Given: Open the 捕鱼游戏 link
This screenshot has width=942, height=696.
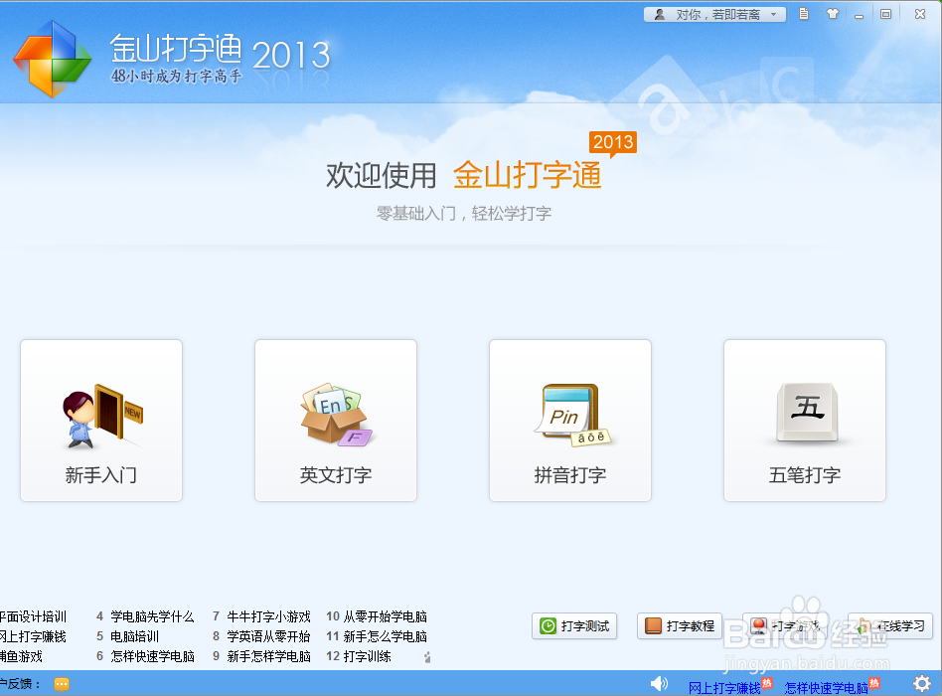Looking at the screenshot, I should coord(21,656).
